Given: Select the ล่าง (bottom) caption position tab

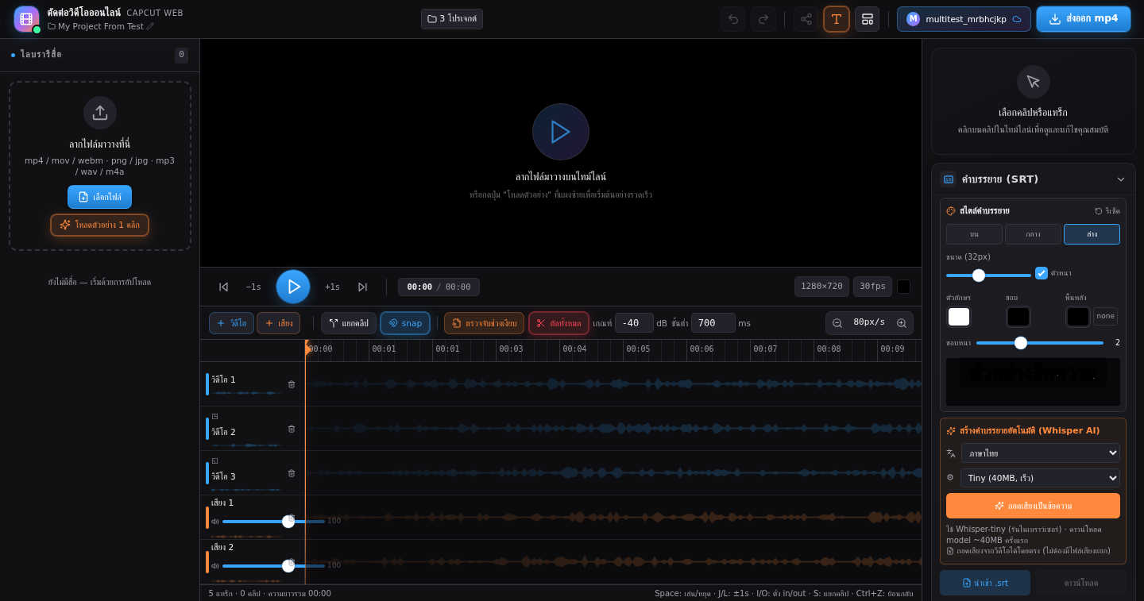Looking at the screenshot, I should pyautogui.click(x=1092, y=234).
